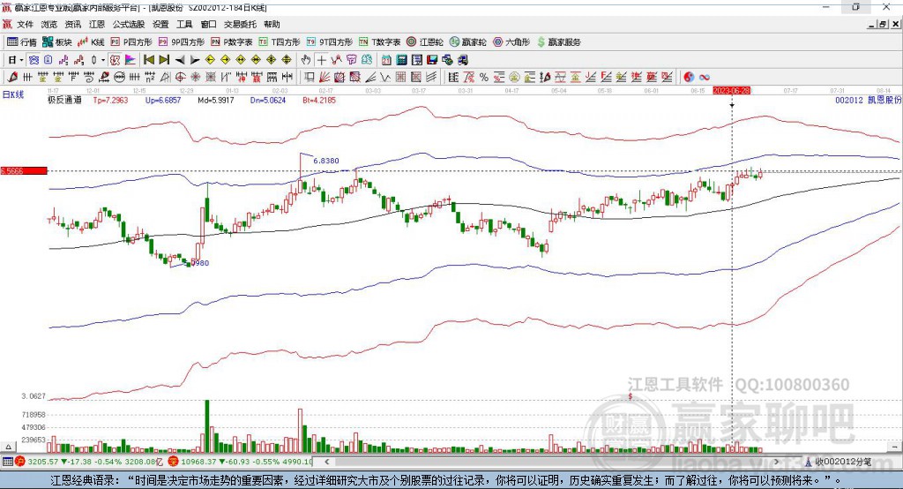This screenshot has height=489, width=903.
Task: Select the rectangle drawing tool
Action: pyautogui.click(x=309, y=77)
